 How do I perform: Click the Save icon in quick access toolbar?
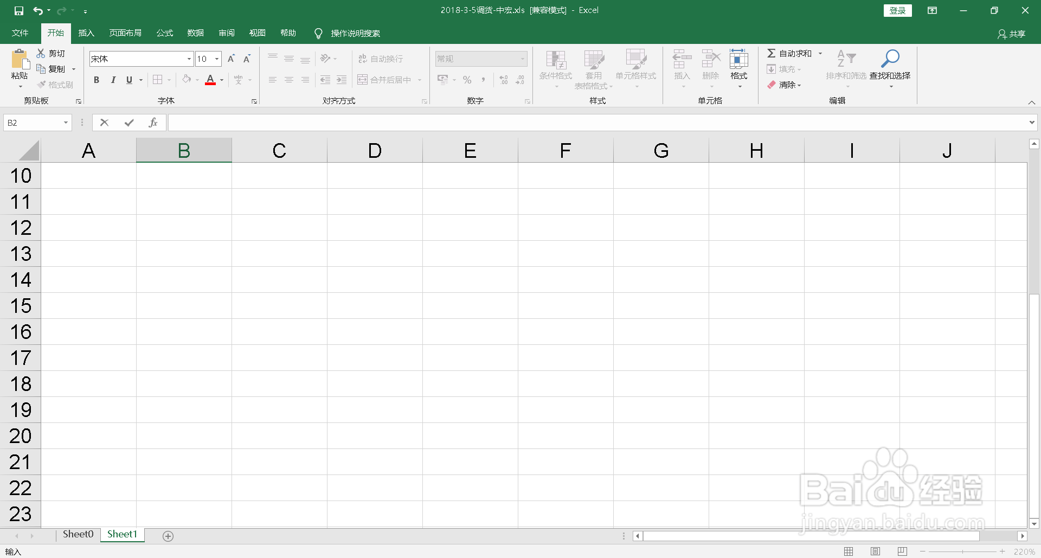coord(19,10)
